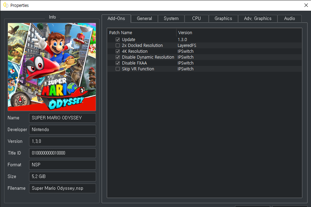311x207 pixels.
Task: Switch to the Add-Ons tab
Action: click(116, 18)
